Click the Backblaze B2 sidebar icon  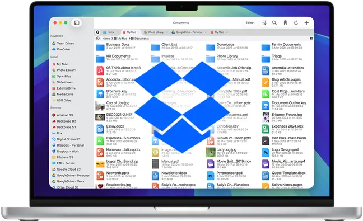click(54, 121)
